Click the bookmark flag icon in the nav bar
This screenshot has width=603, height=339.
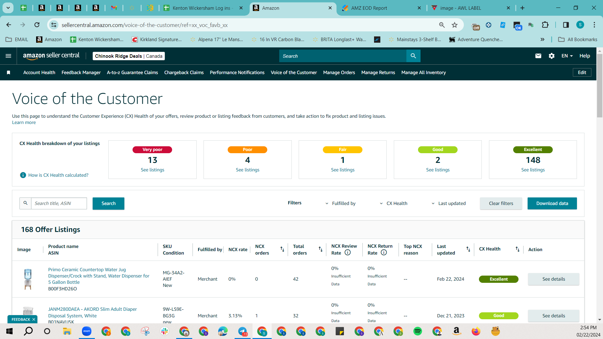click(x=8, y=73)
